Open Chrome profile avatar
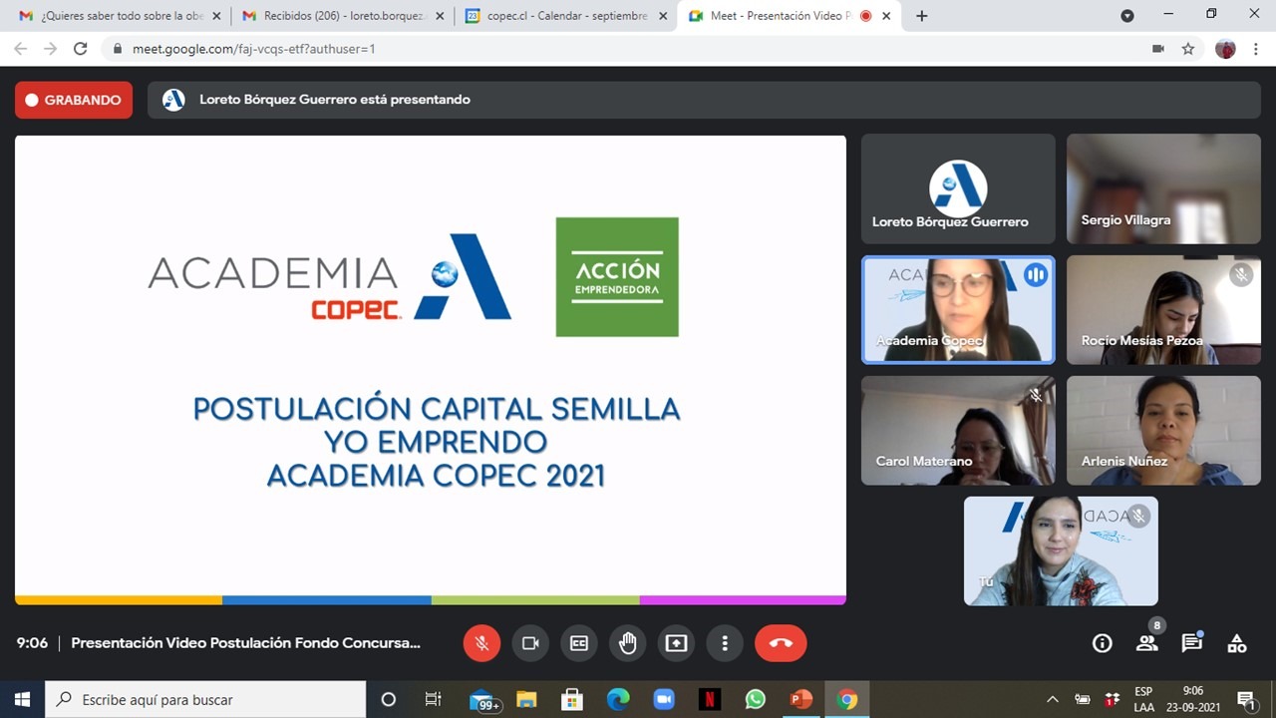This screenshot has height=718, width=1276. click(x=1225, y=48)
